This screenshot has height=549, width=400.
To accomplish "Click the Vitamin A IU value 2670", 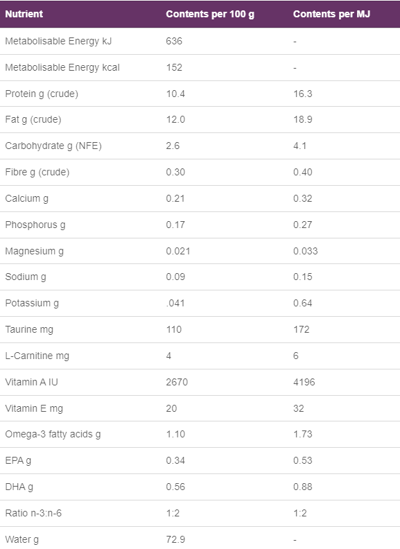I will pyautogui.click(x=177, y=382).
